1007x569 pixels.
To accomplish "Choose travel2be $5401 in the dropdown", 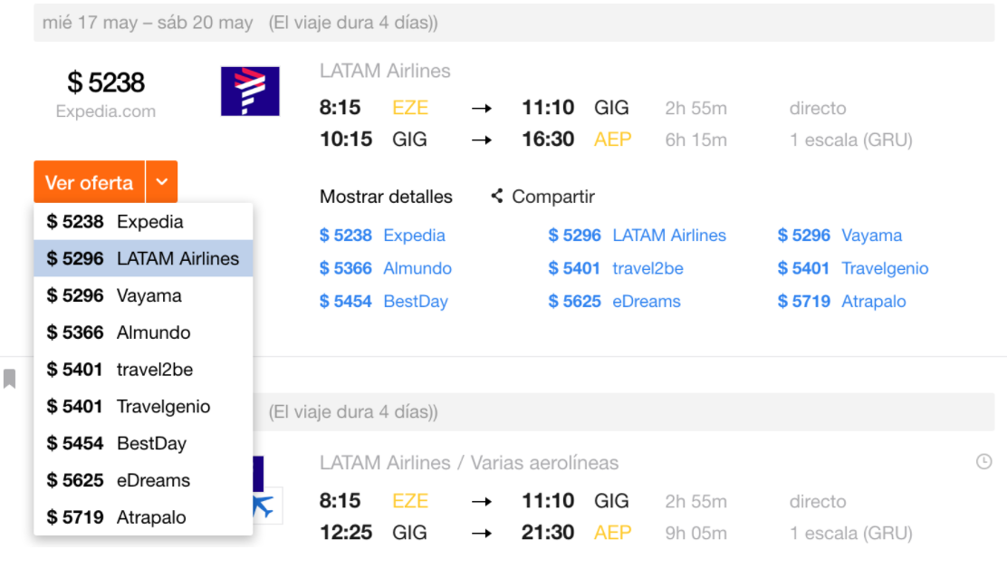I will click(143, 370).
